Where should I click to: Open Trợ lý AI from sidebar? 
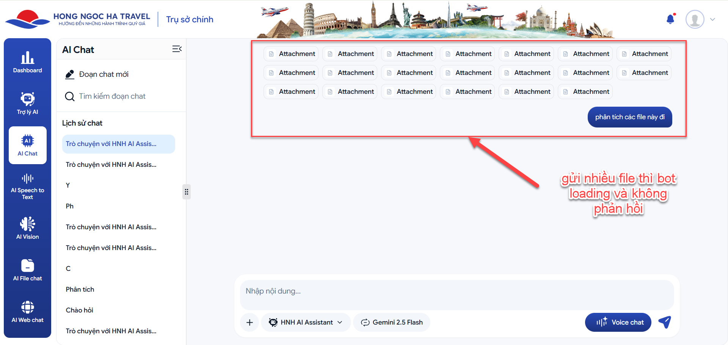(x=27, y=104)
